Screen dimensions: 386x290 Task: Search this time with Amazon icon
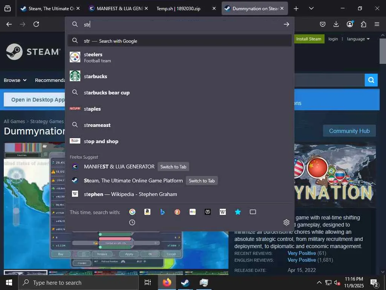coord(147,212)
